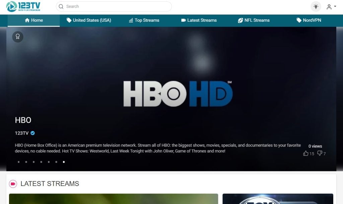Open United States (USA) menu item

coord(89,20)
